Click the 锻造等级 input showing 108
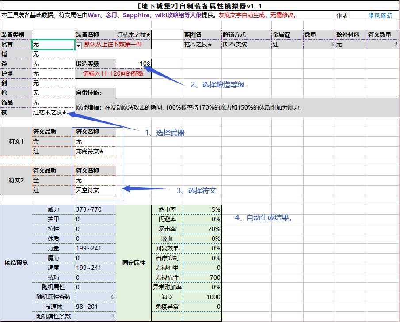 tap(133, 64)
